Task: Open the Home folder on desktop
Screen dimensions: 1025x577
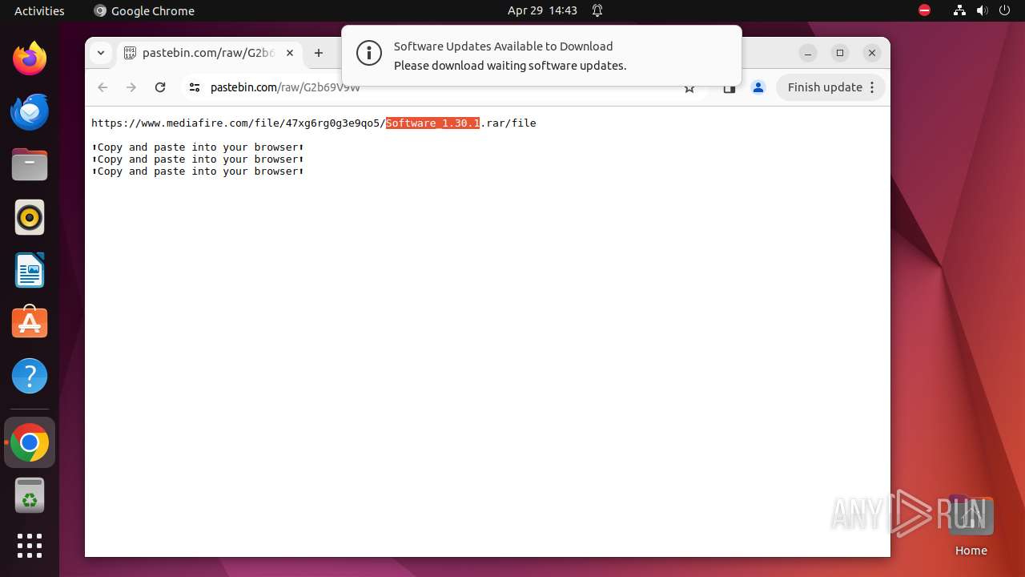Action: coord(971,525)
